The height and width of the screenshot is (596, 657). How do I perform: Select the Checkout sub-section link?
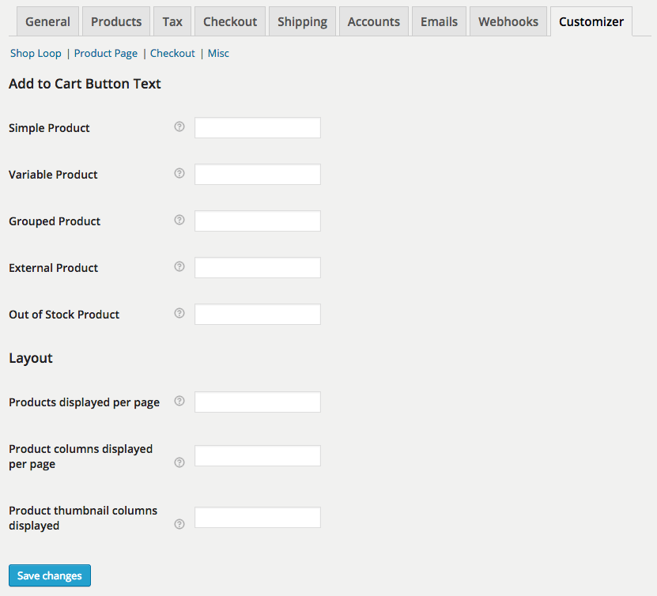pos(172,53)
